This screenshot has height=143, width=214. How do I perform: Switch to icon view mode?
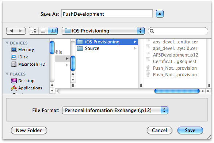click(x=34, y=31)
